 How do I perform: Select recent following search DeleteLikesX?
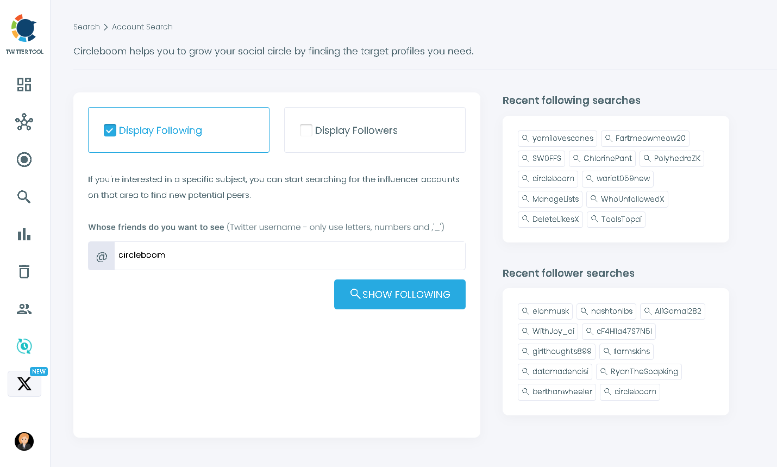pyautogui.click(x=550, y=220)
